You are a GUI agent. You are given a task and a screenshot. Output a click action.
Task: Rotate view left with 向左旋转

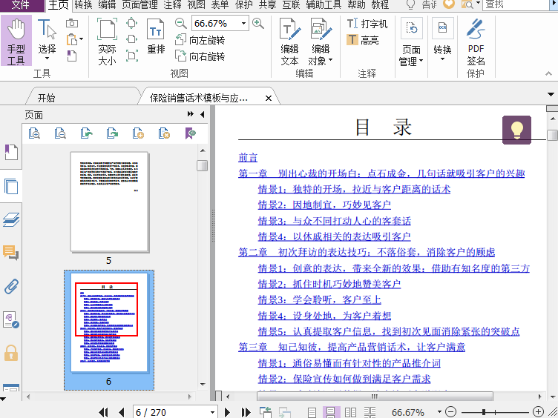(200, 41)
